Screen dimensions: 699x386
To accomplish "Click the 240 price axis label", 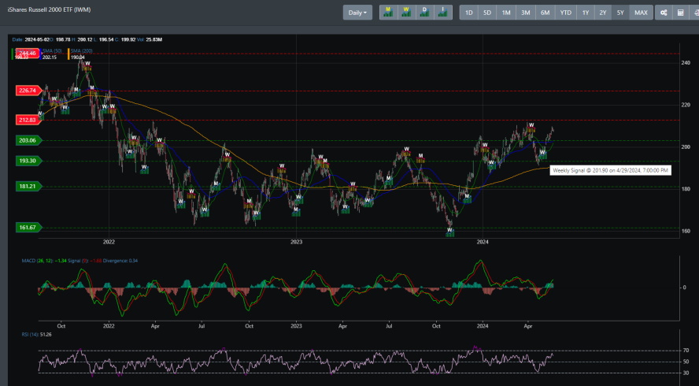I will (686, 63).
